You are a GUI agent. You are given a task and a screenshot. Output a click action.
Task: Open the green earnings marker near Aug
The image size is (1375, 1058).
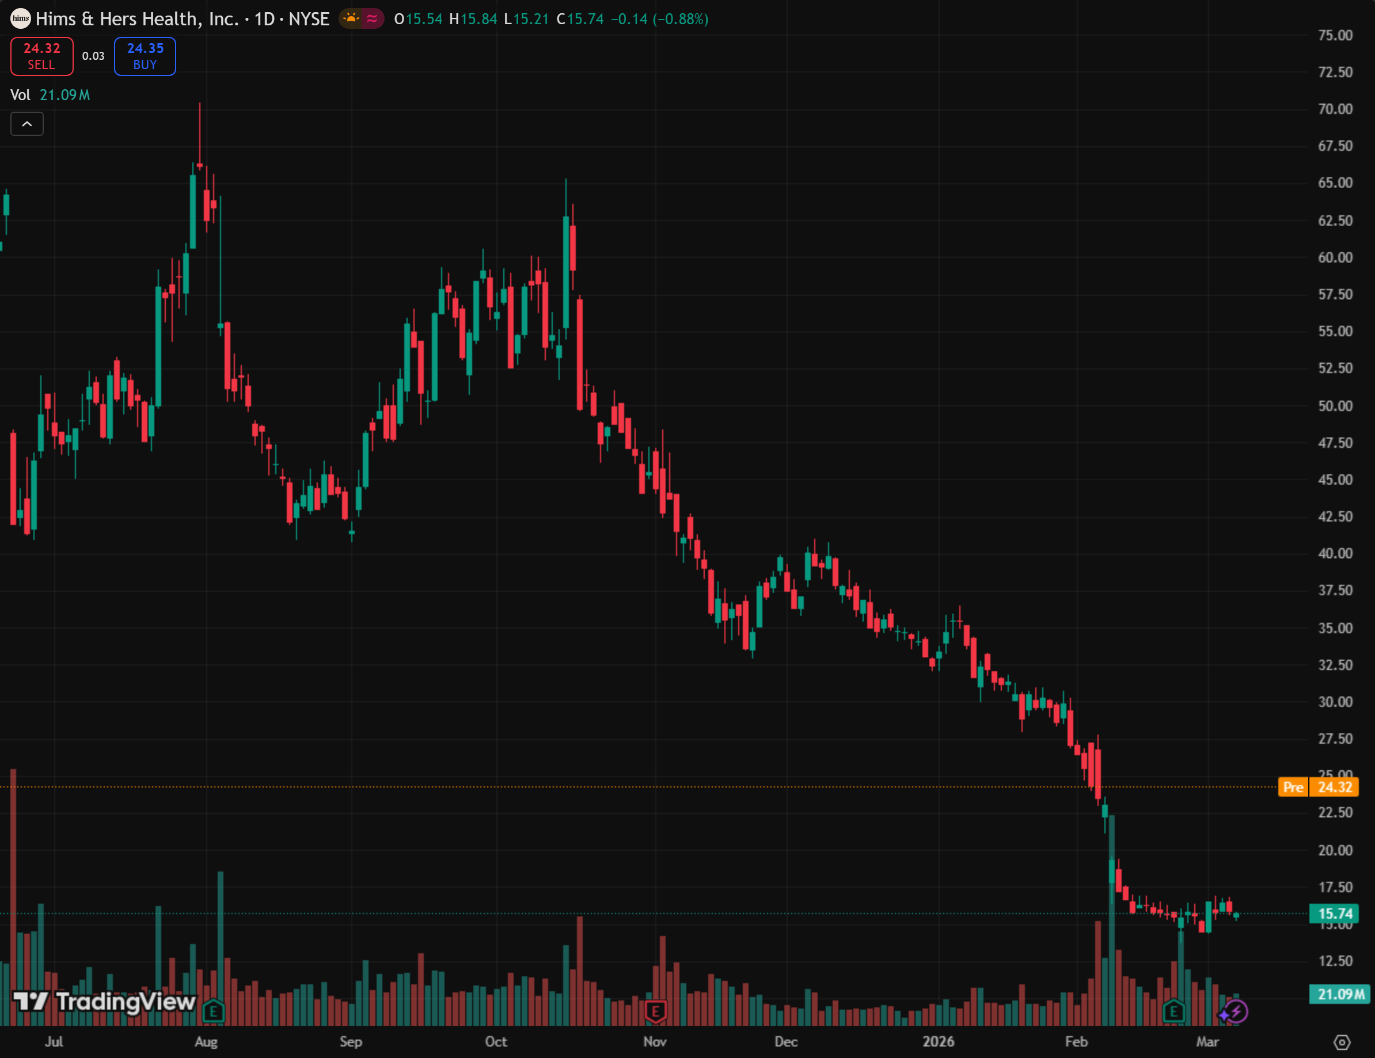(x=214, y=1011)
